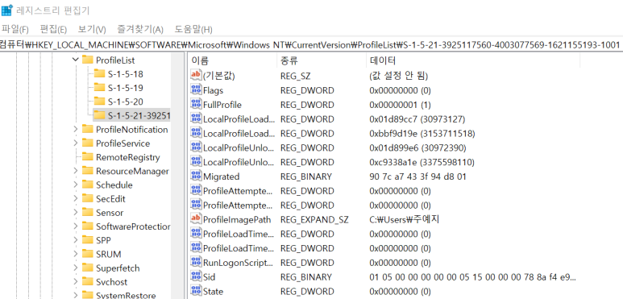The width and height of the screenshot is (623, 299).
Task: Click data 0xbbf9d19e (3153711518)
Action: 422,134
